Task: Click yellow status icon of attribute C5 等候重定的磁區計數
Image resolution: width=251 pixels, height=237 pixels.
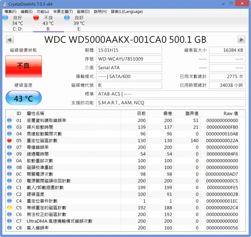Action: [x=9, y=207]
